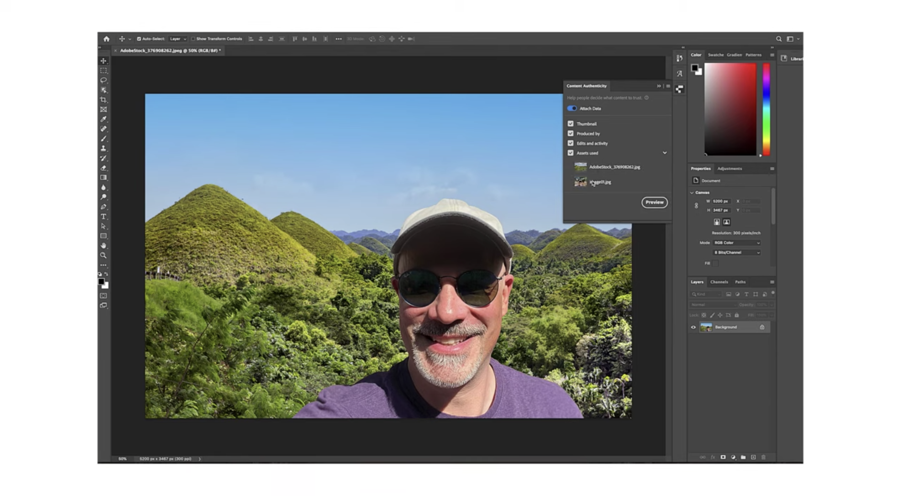
Task: Switch to the Swatches tab
Action: coord(716,55)
